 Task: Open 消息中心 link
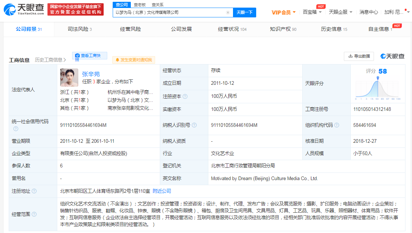[x=369, y=12]
